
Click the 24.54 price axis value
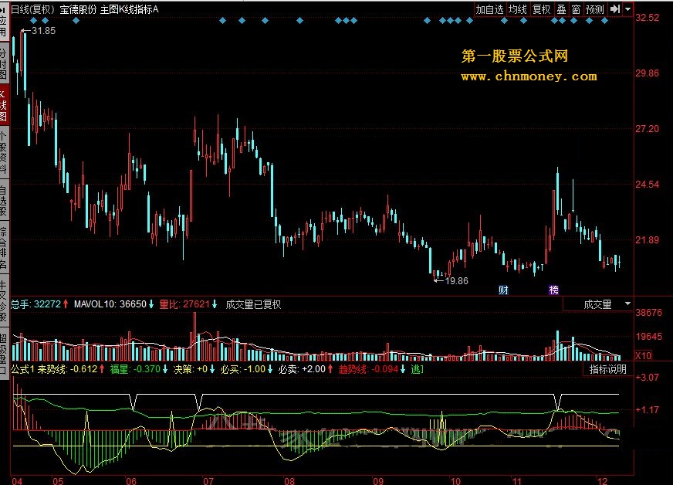[648, 185]
